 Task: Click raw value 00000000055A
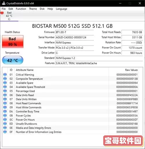coord(127,116)
